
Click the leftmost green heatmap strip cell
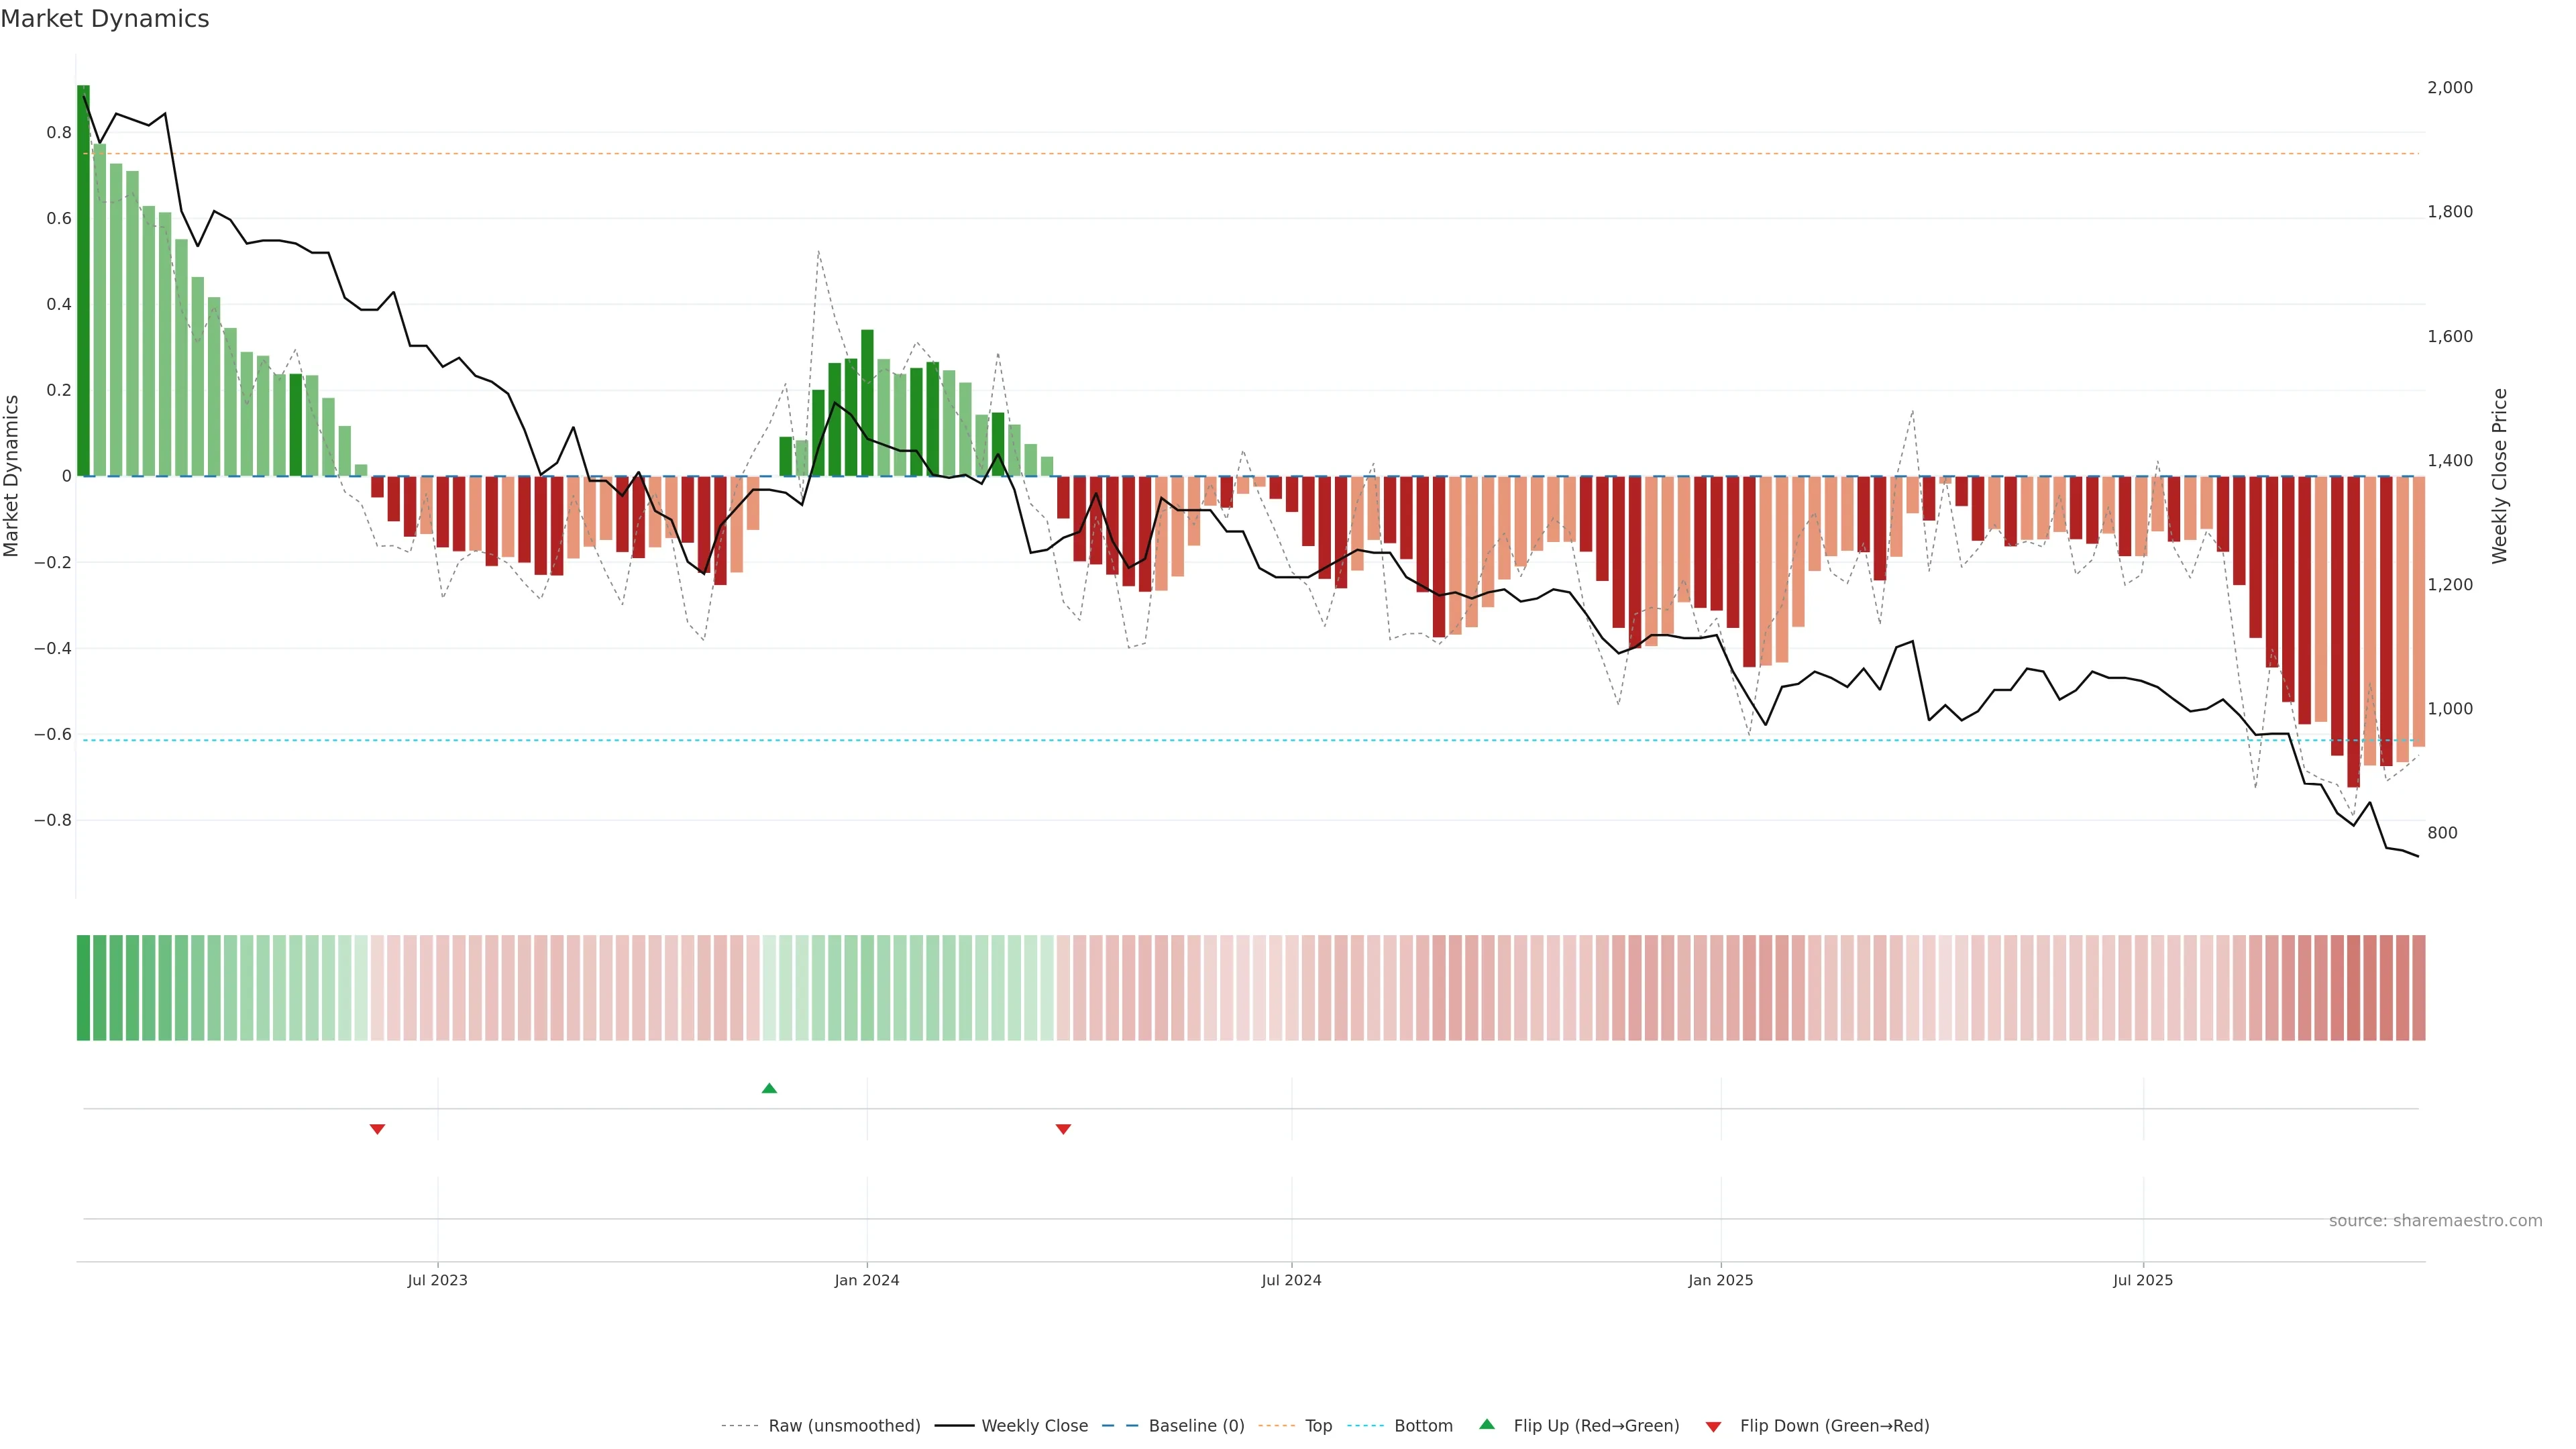(83, 987)
